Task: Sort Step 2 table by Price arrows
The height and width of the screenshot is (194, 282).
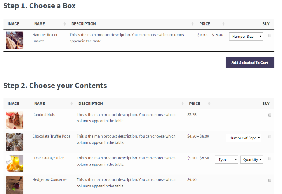Action: tap(209, 104)
